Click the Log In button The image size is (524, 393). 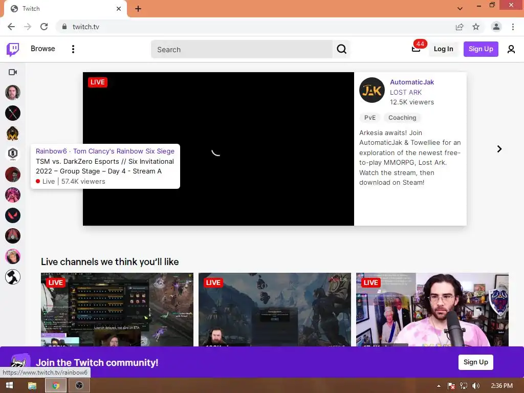443,49
